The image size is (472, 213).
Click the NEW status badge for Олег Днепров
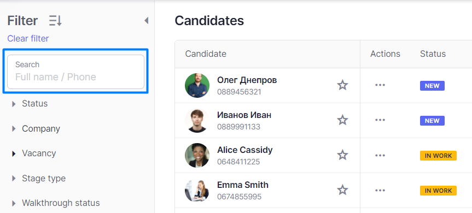click(x=432, y=86)
